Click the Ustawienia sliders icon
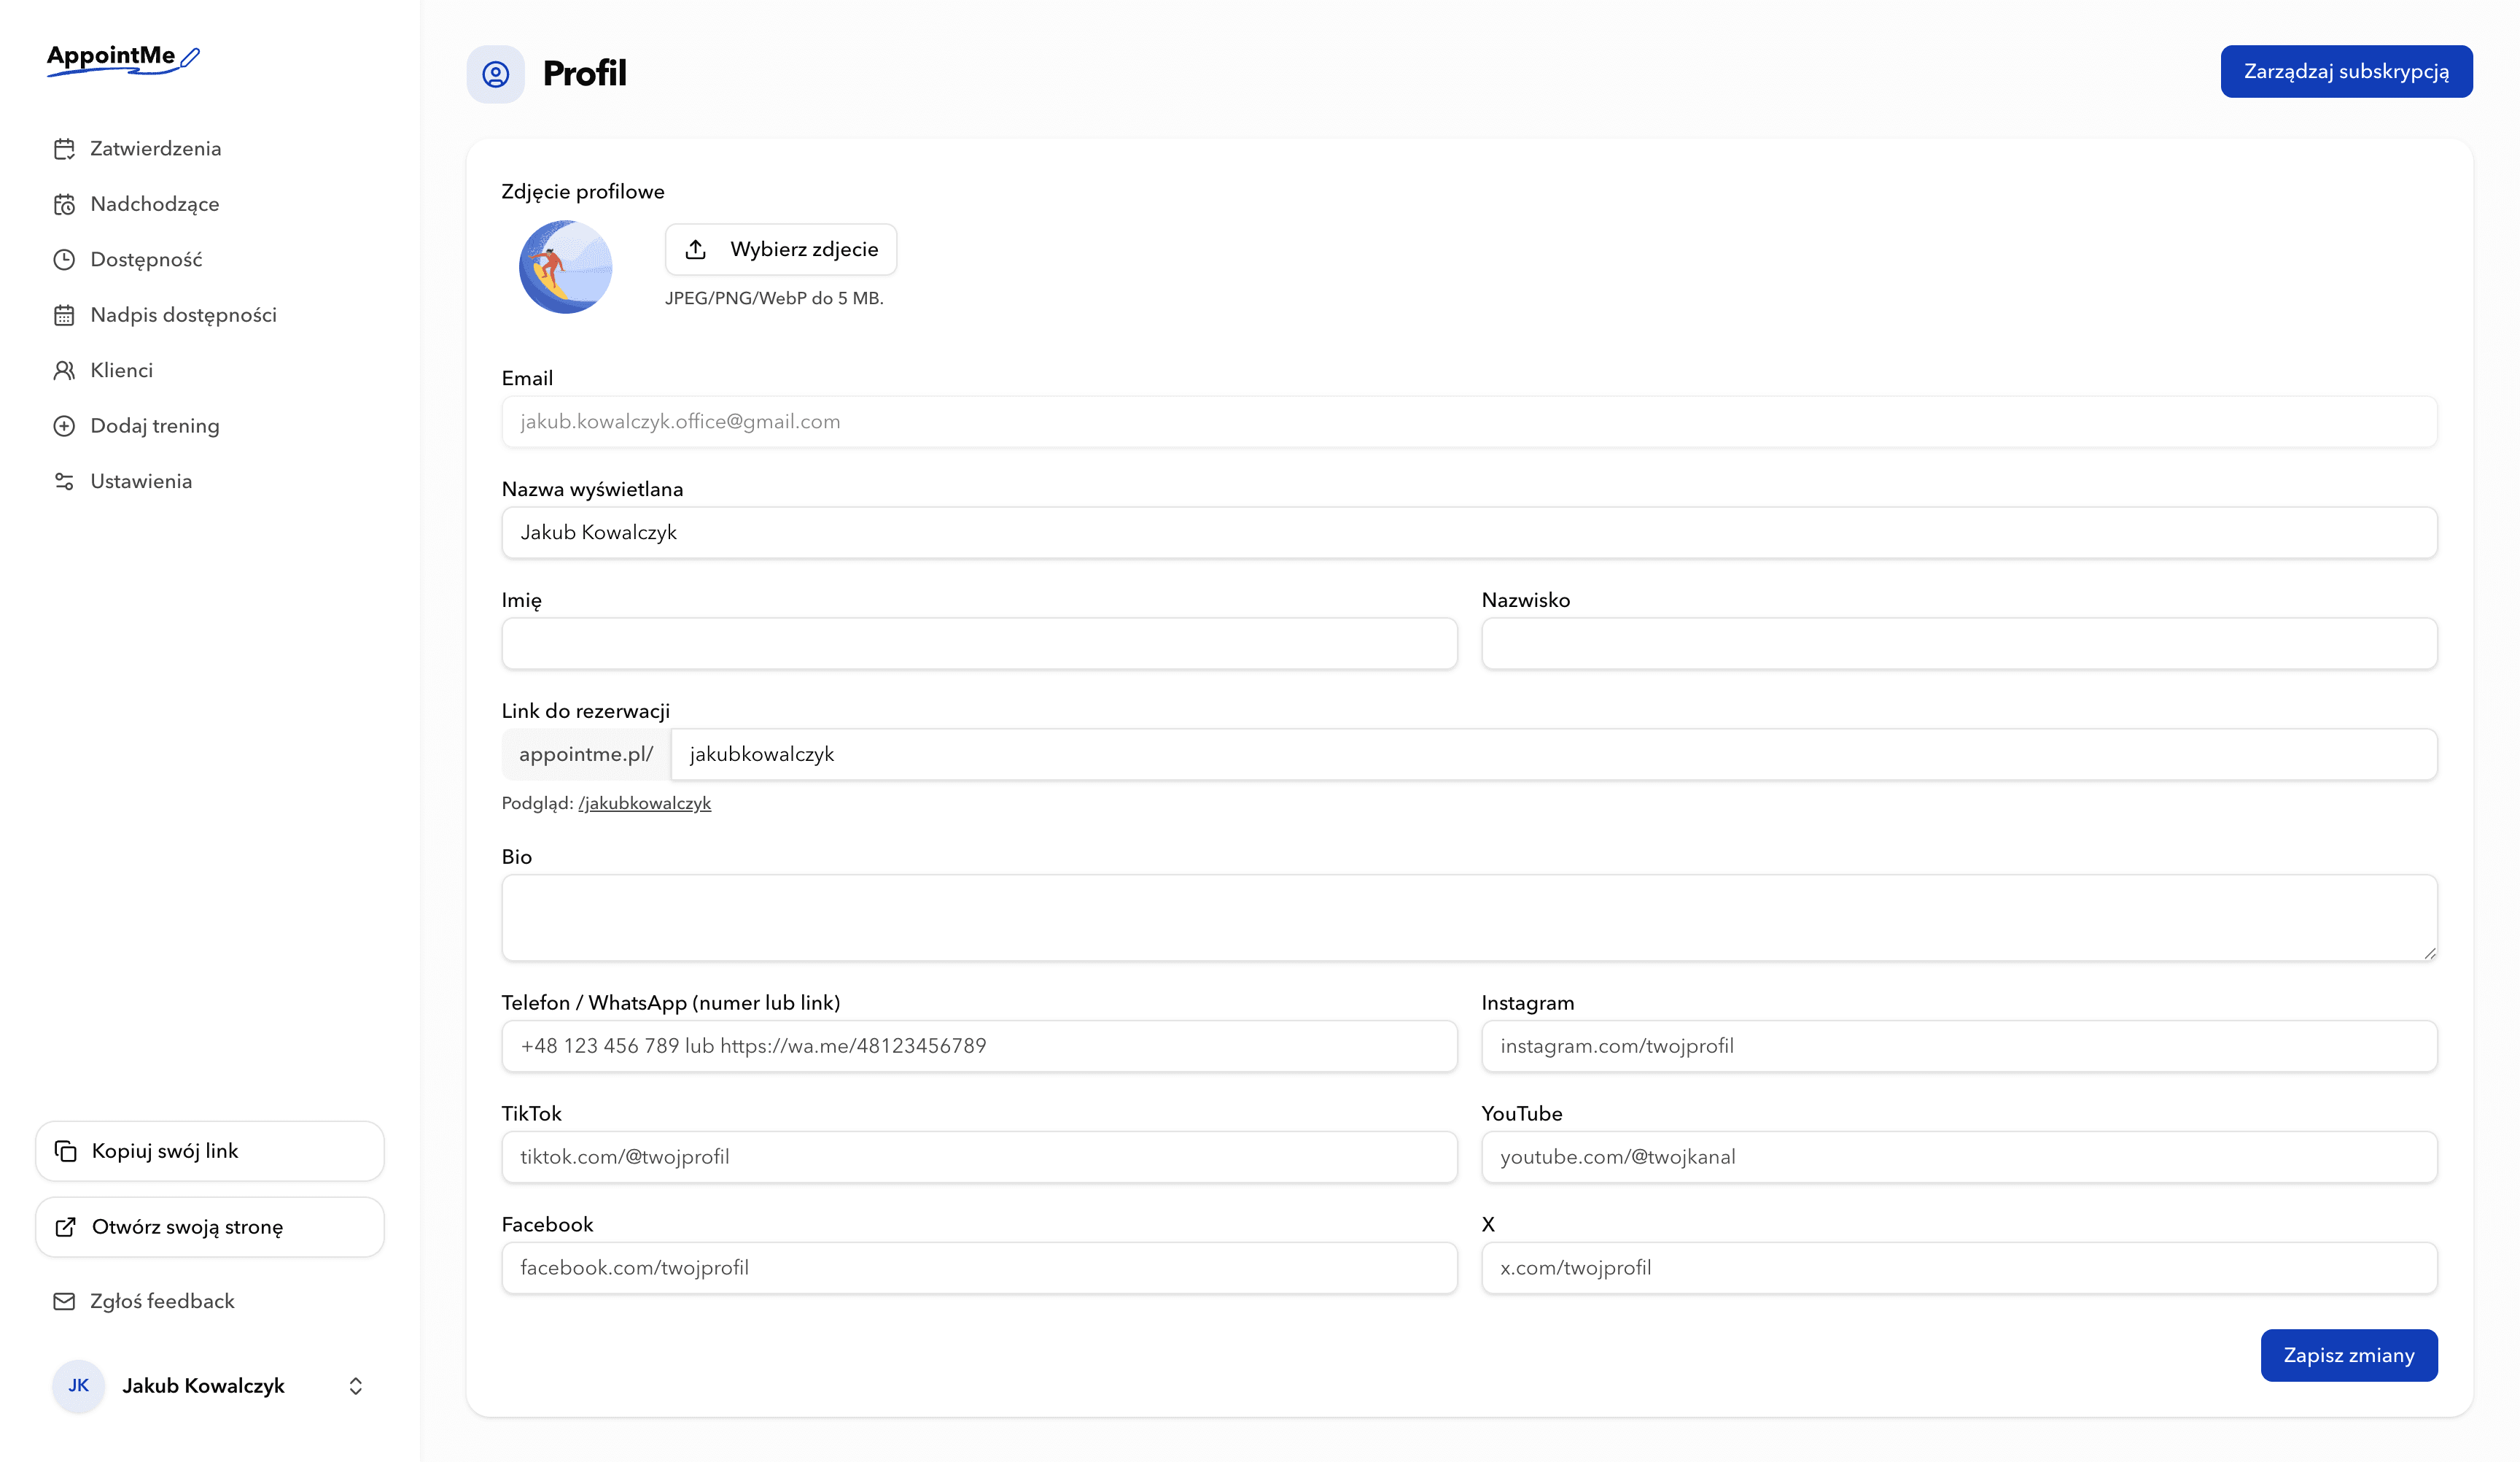This screenshot has width=2520, height=1462. pyautogui.click(x=64, y=481)
